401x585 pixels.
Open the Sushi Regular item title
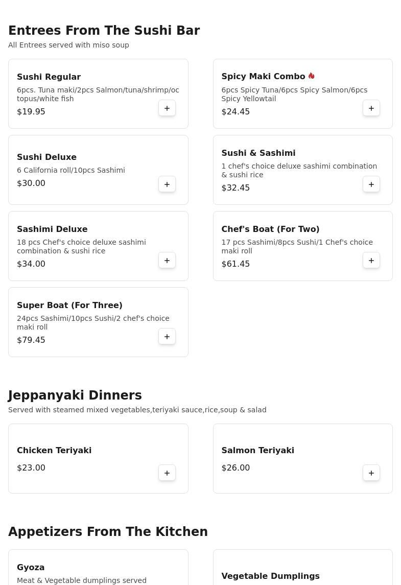[x=49, y=77]
